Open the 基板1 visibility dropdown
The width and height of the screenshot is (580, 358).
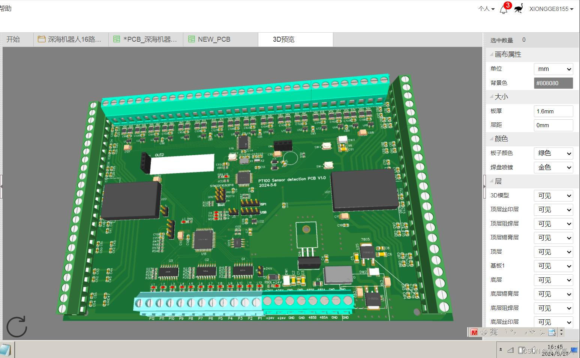click(553, 266)
